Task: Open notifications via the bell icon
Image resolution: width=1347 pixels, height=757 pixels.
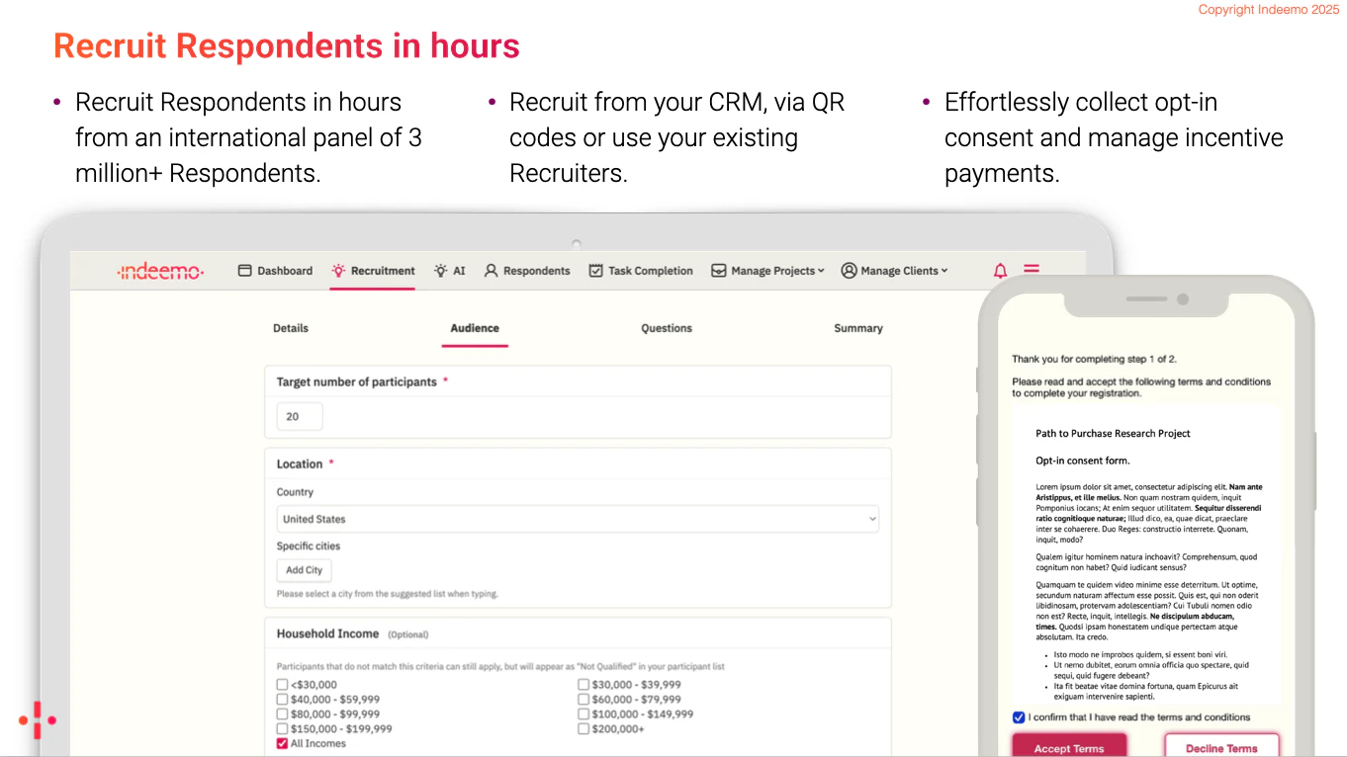Action: point(1000,270)
